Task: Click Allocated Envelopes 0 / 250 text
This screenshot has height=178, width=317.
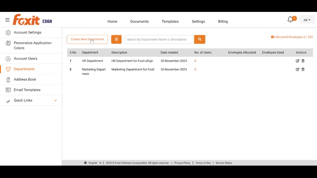Action: [x=294, y=37]
